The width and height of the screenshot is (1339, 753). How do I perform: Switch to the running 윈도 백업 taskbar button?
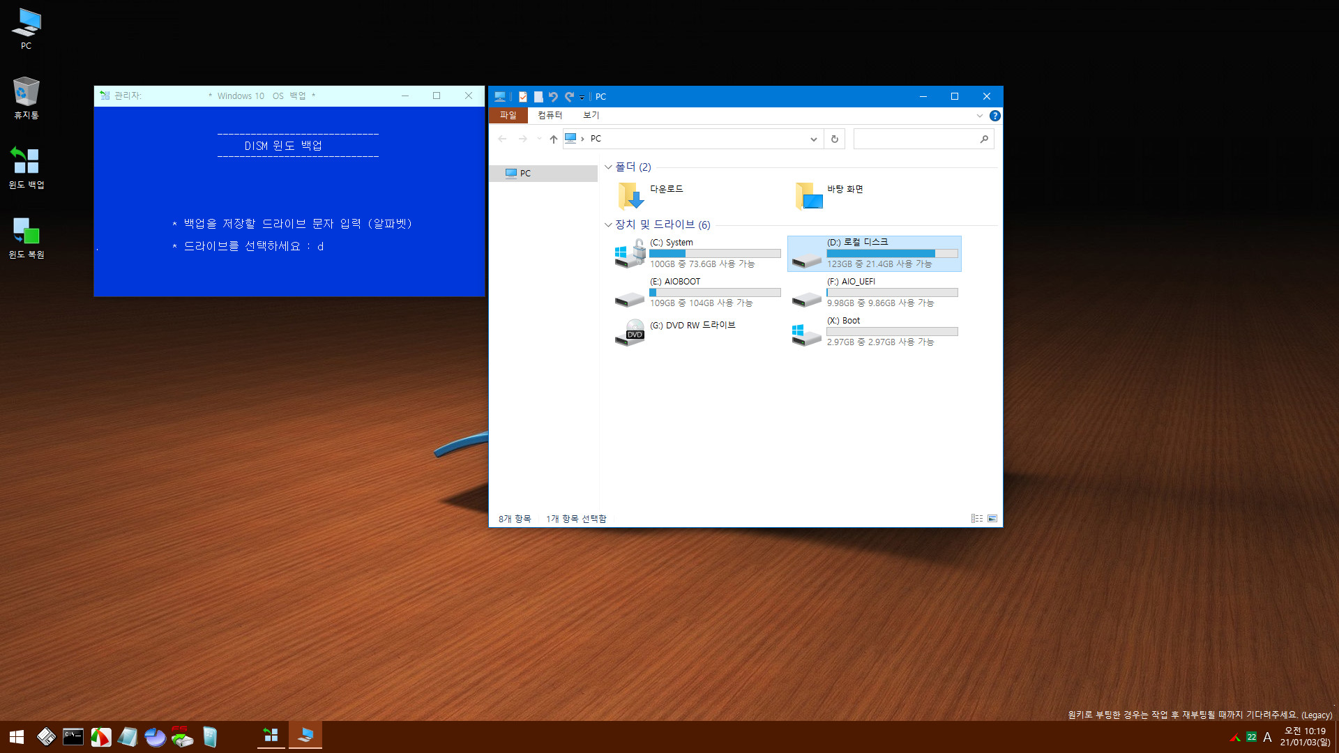point(271,736)
